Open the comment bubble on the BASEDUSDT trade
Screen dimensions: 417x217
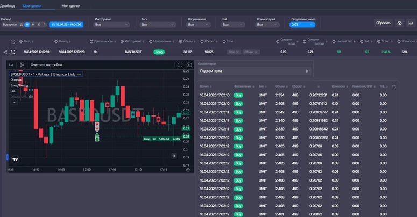(13, 52)
